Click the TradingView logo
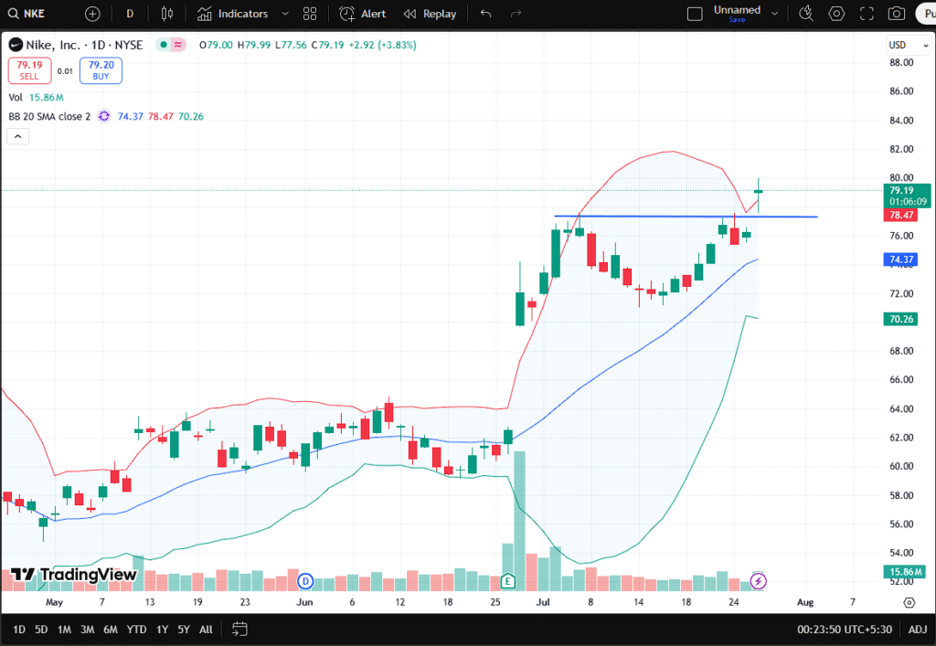936x646 pixels. (73, 575)
